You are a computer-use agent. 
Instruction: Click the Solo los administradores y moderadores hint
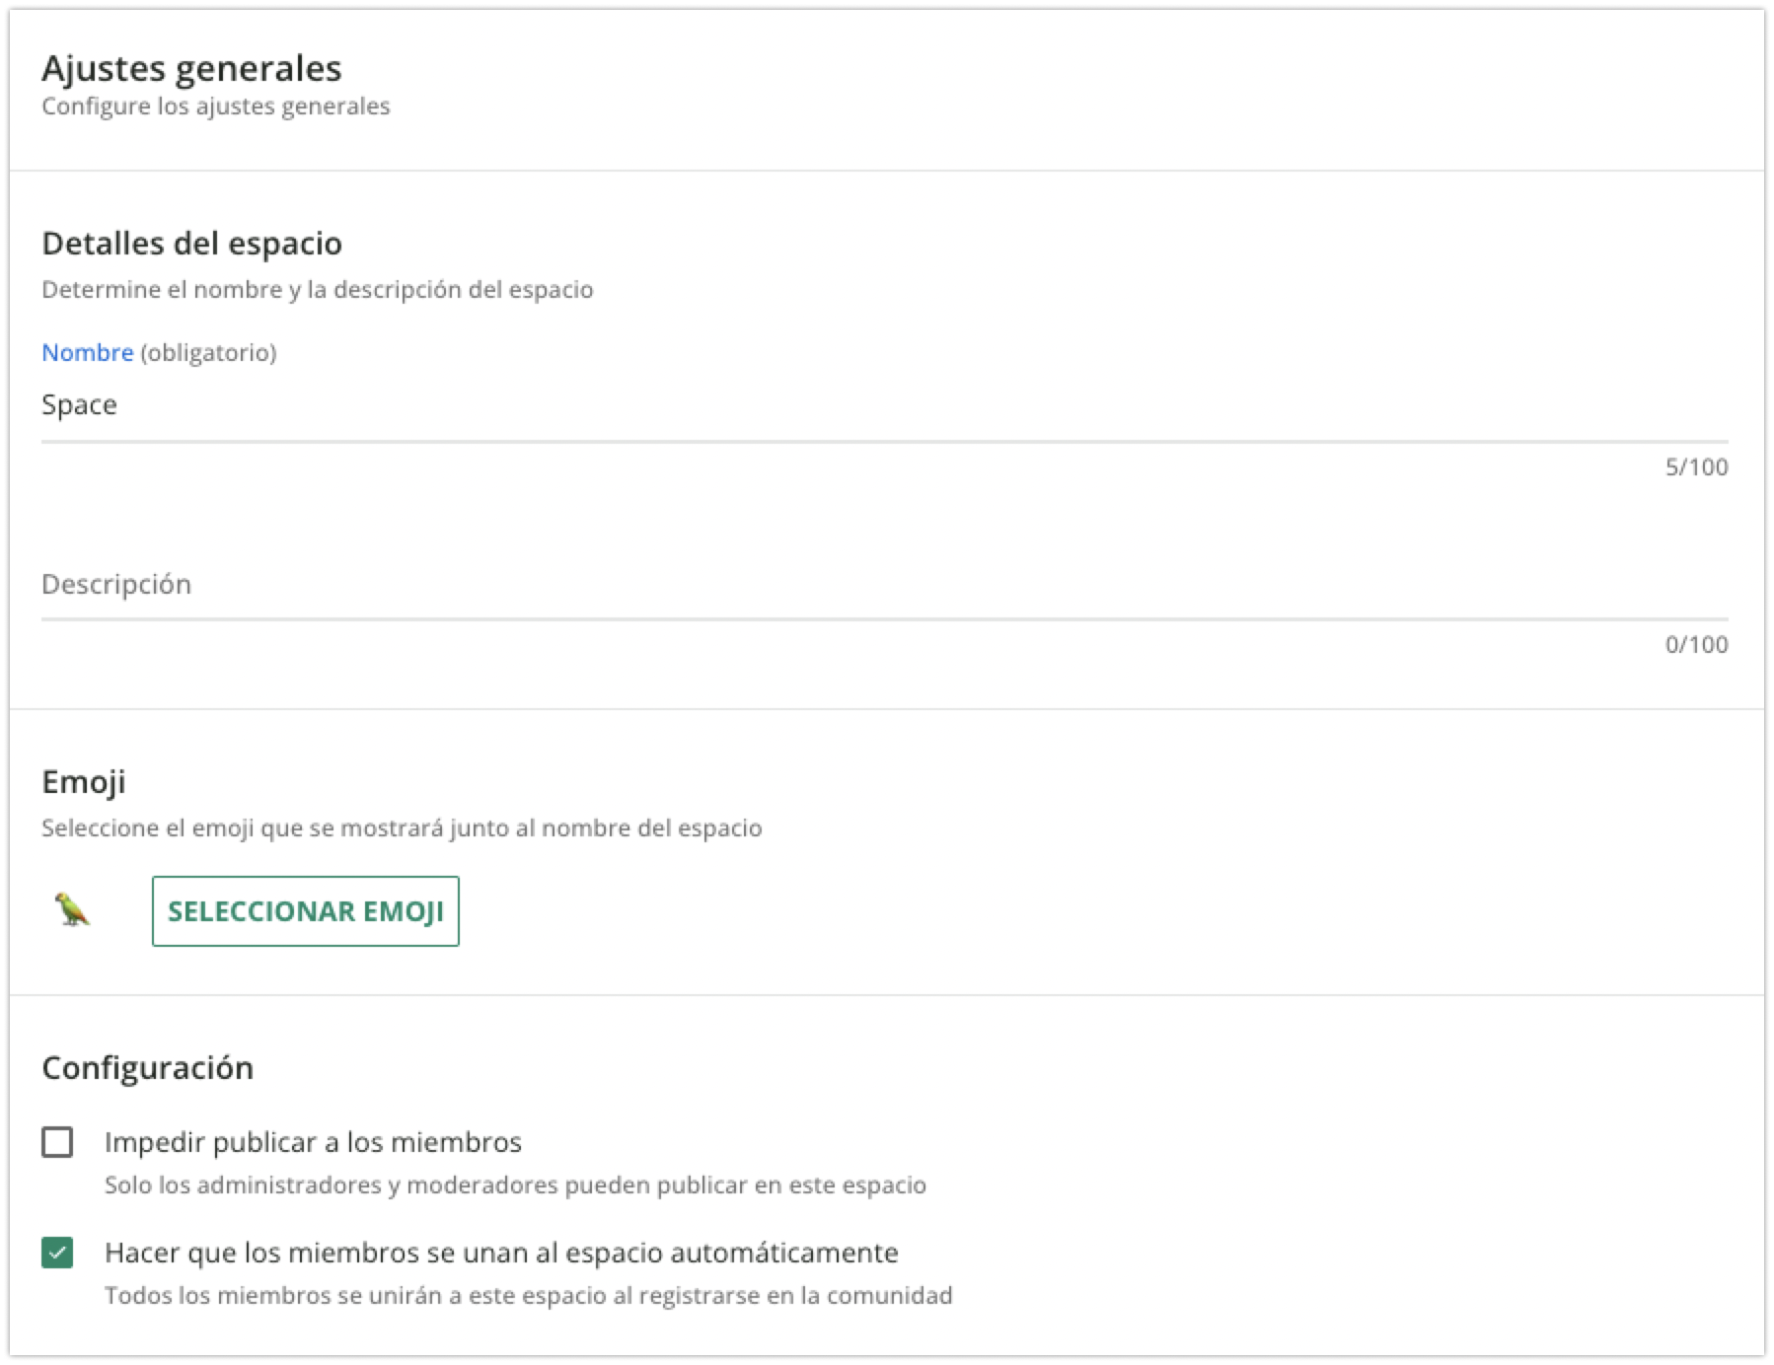click(515, 1185)
